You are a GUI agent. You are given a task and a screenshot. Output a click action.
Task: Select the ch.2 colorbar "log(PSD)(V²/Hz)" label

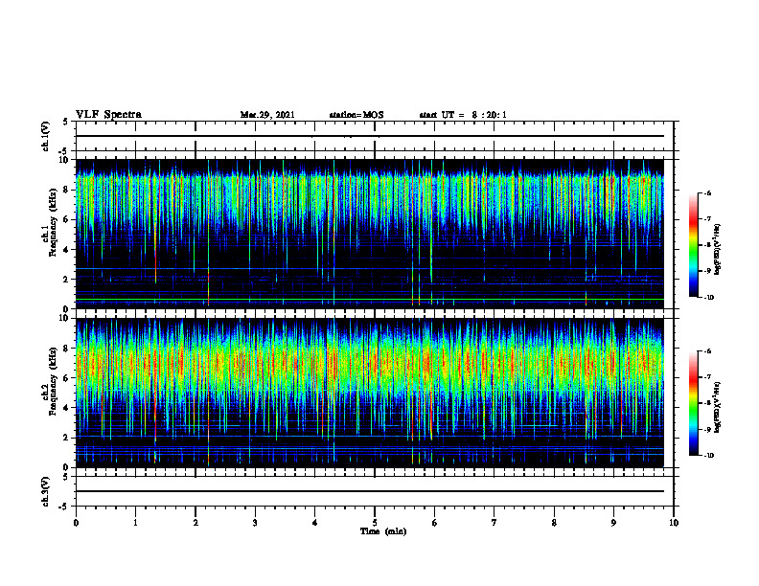pyautogui.click(x=718, y=408)
